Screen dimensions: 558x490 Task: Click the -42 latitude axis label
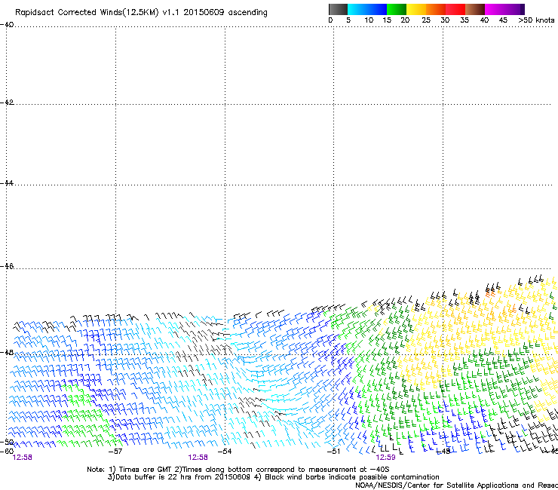coord(7,103)
